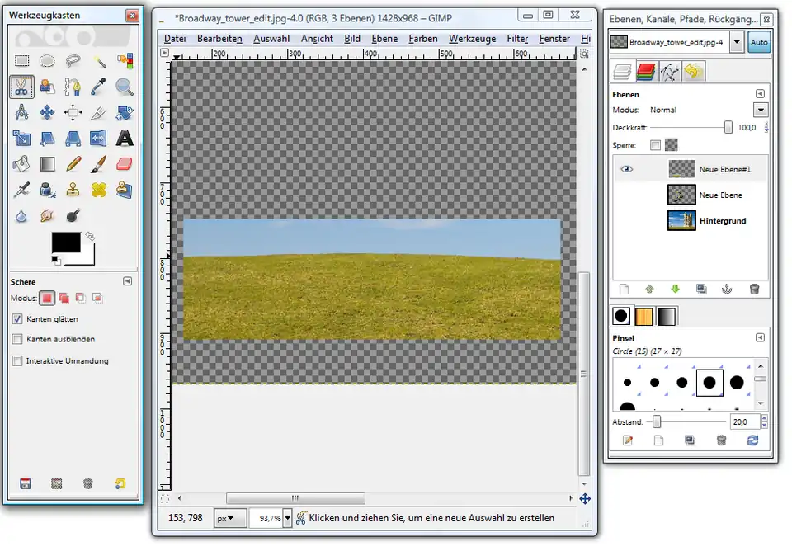
Task: Anchor the floating layer with anchor icon
Action: [x=727, y=290]
